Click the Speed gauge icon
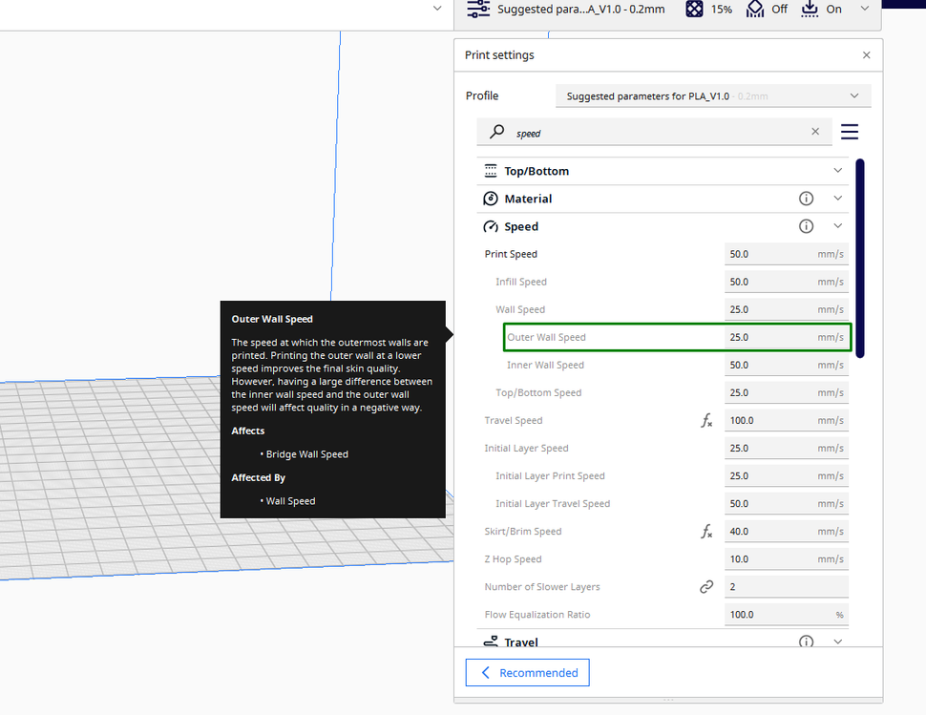 click(x=491, y=226)
